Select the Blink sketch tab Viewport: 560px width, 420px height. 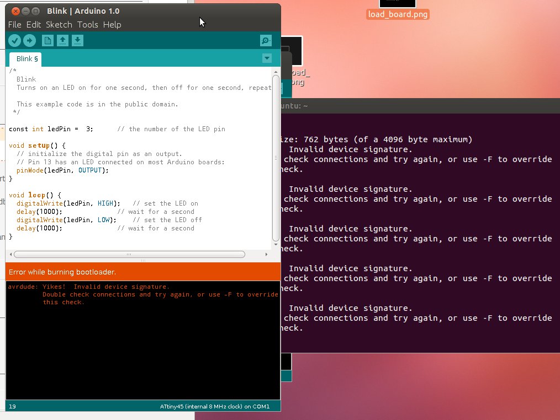(26, 59)
